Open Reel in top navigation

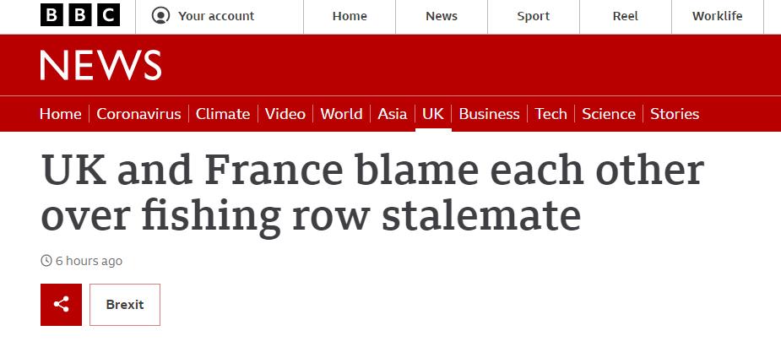click(625, 16)
